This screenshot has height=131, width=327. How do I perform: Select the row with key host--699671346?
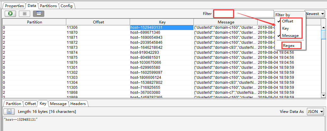pos(145,33)
